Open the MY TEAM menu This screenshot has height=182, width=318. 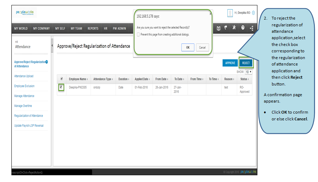point(76,28)
